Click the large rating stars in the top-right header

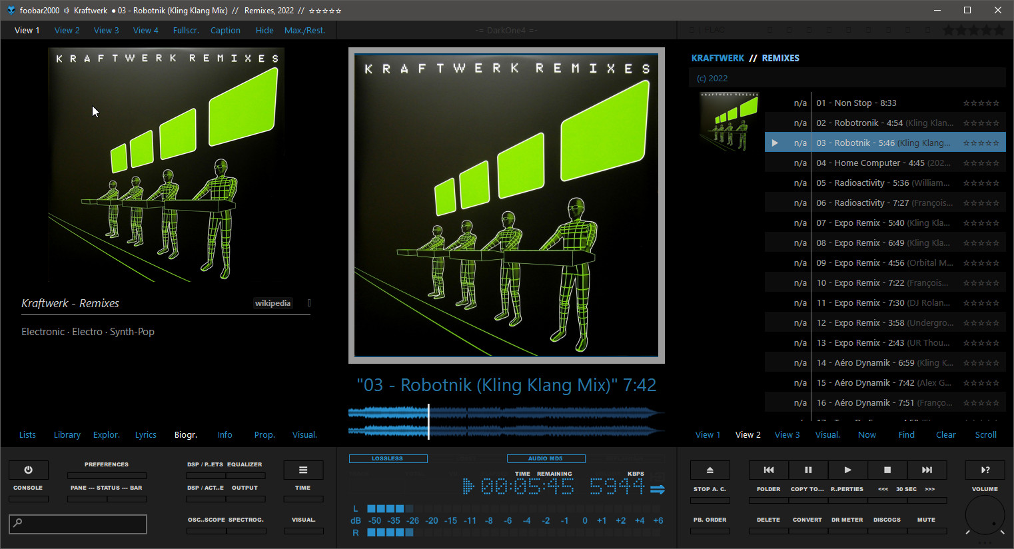[973, 30]
